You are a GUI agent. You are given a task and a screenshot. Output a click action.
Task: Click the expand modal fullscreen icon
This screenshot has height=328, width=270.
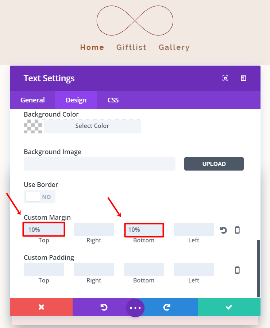tap(225, 78)
